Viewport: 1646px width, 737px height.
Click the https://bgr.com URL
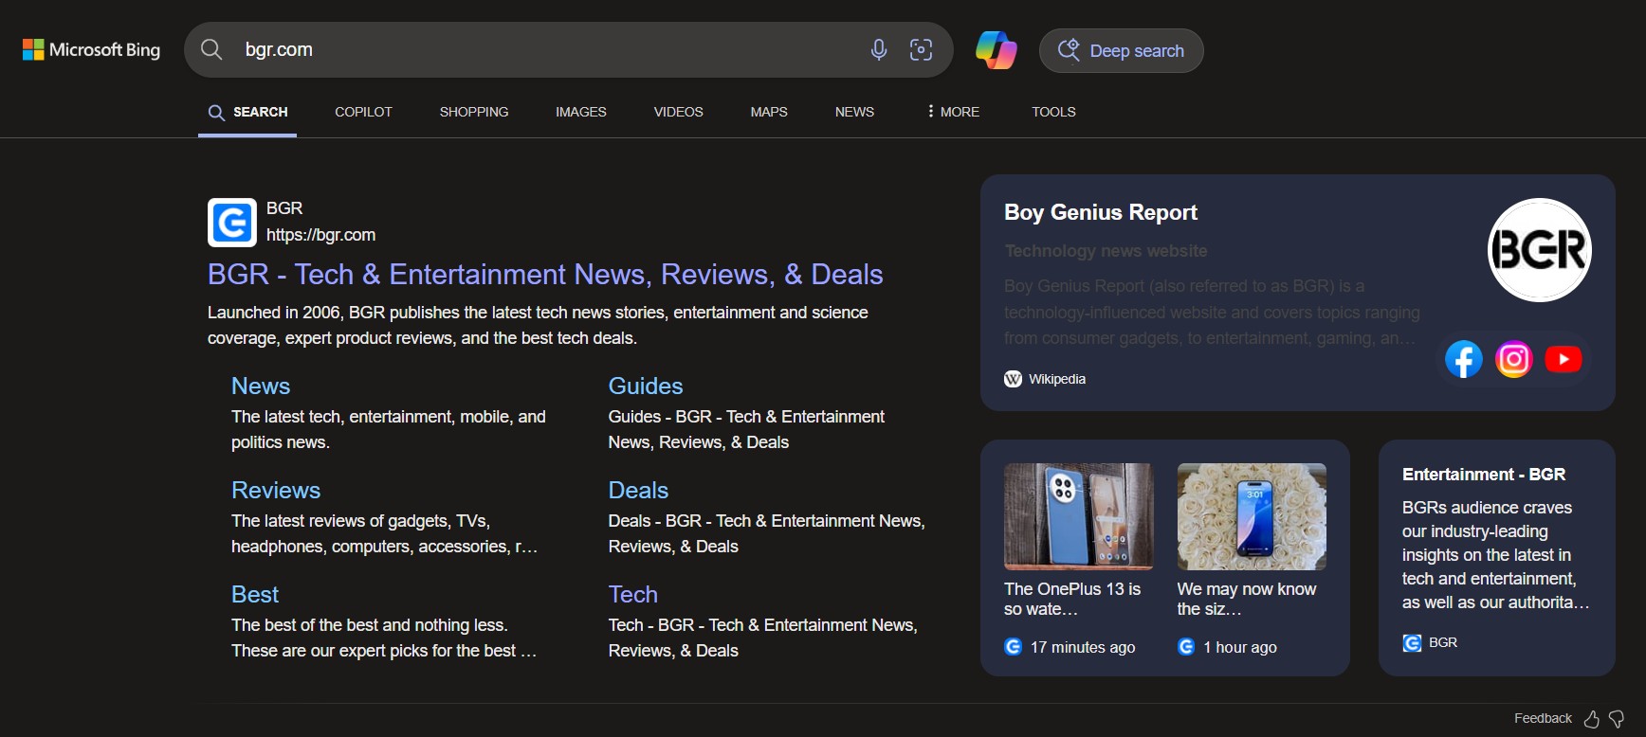click(x=320, y=235)
